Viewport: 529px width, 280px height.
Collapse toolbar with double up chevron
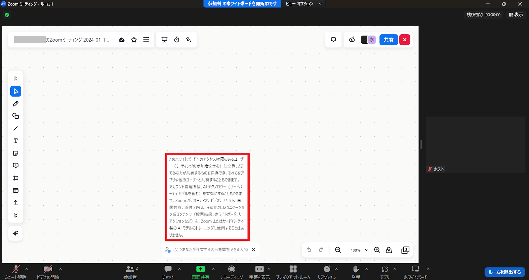click(16, 79)
